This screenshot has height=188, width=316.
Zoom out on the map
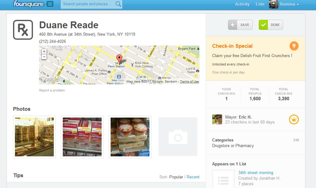pyautogui.click(x=44, y=57)
